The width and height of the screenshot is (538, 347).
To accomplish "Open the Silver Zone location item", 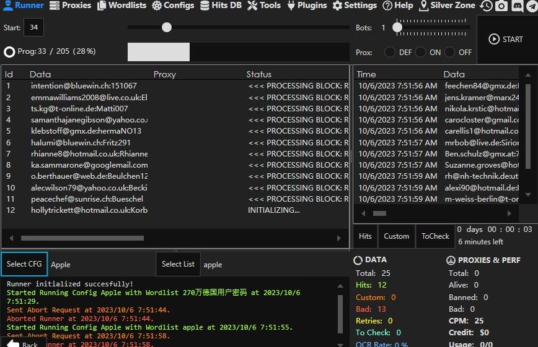I will [x=448, y=6].
